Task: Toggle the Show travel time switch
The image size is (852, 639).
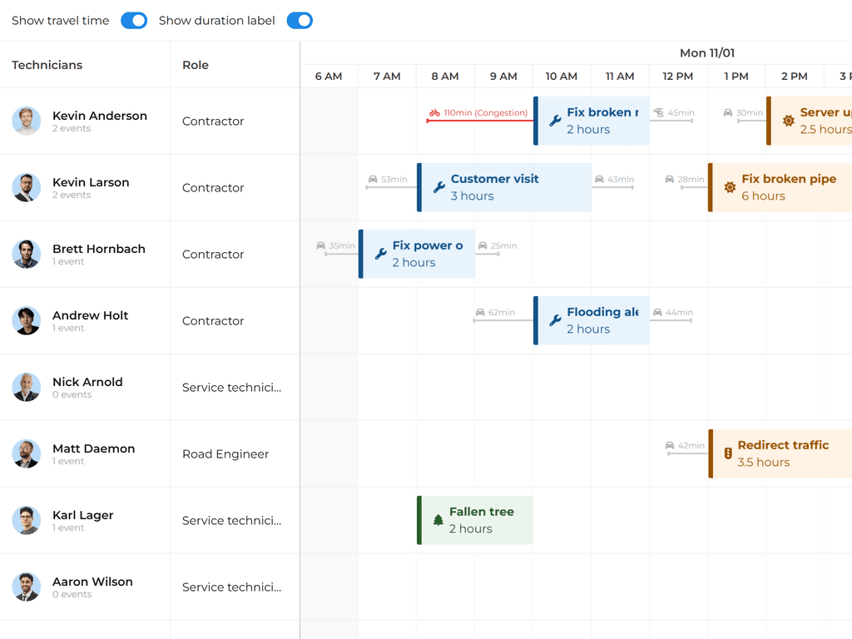Action: click(x=134, y=21)
